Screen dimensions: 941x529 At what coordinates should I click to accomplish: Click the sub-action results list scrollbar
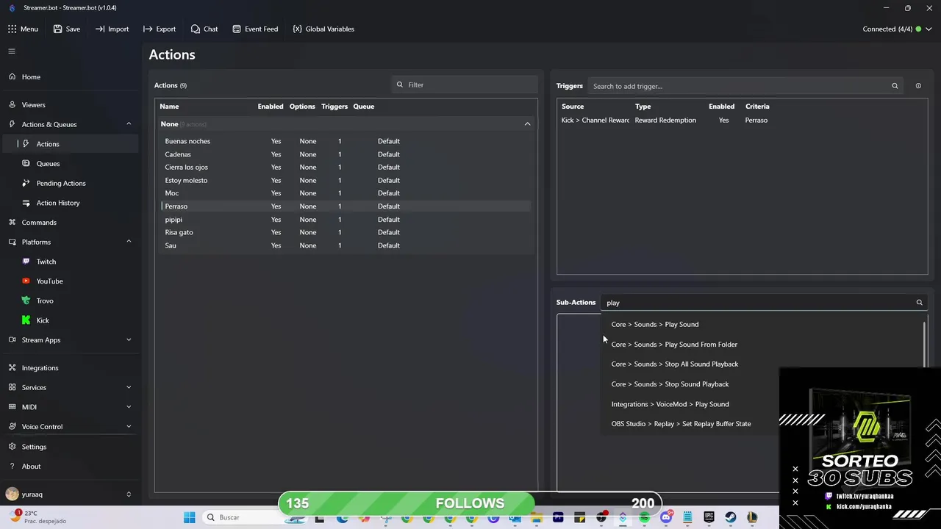click(x=924, y=343)
